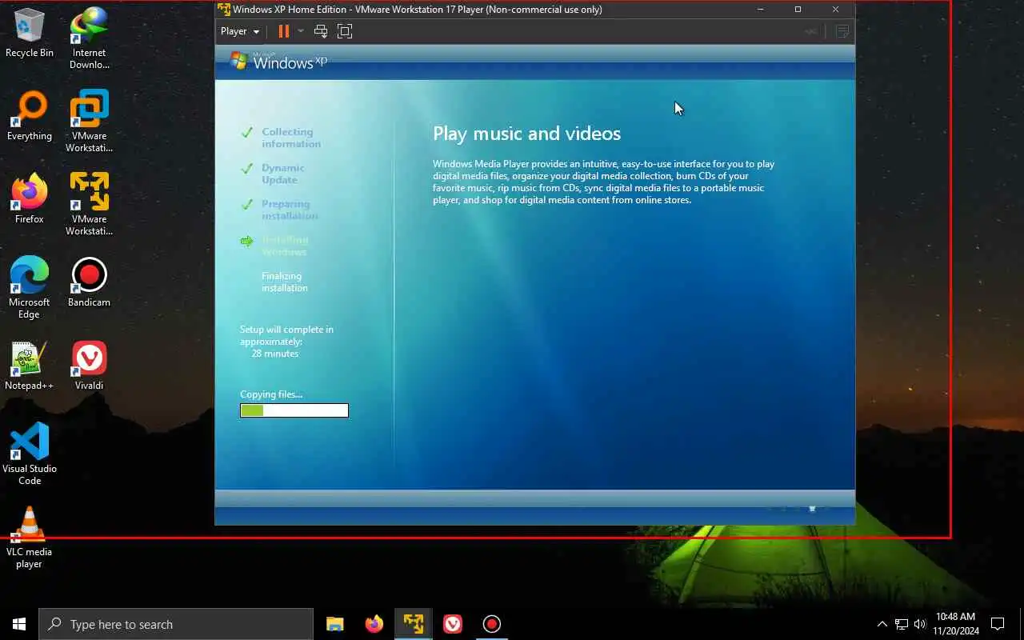Open the Recycle Bin desktop icon

30,32
